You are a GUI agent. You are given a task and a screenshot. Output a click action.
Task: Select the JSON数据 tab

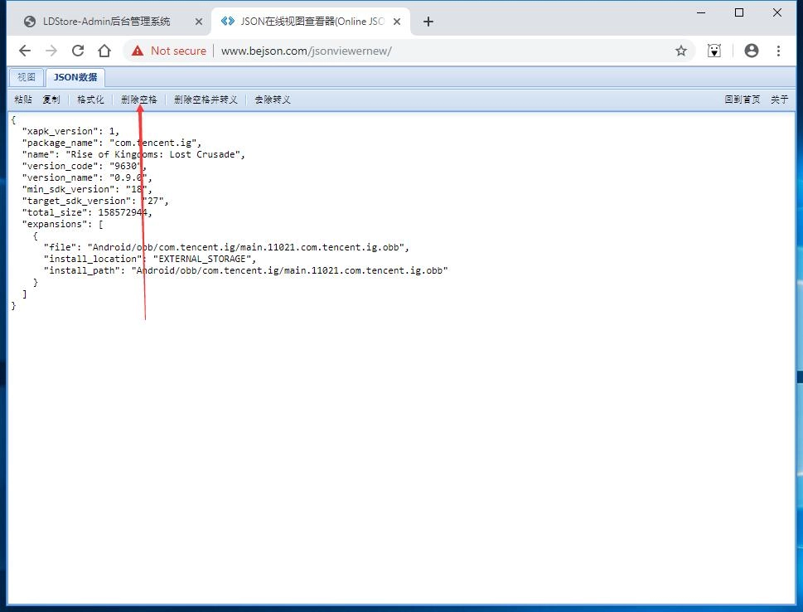tap(75, 77)
